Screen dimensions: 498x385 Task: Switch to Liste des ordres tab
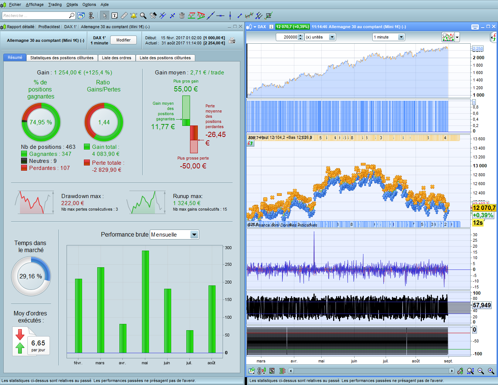(x=116, y=58)
